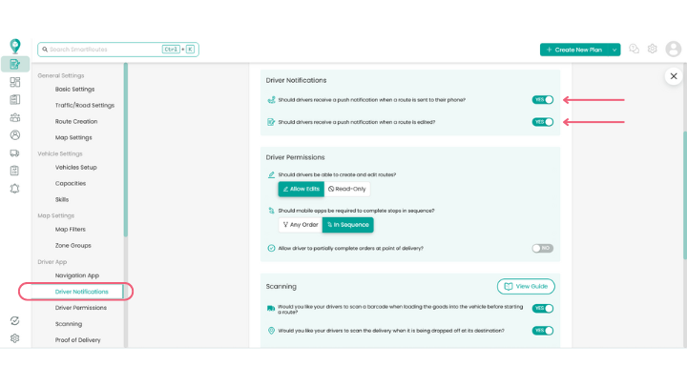Click the SmartRoutes logo pin
The width and height of the screenshot is (687, 386).
14,46
